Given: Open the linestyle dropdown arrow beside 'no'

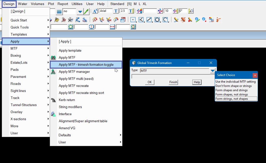Looking at the screenshot, I should point(80,11).
